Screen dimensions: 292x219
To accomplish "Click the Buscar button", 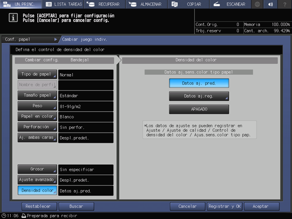I will pyautogui.click(x=76, y=207).
